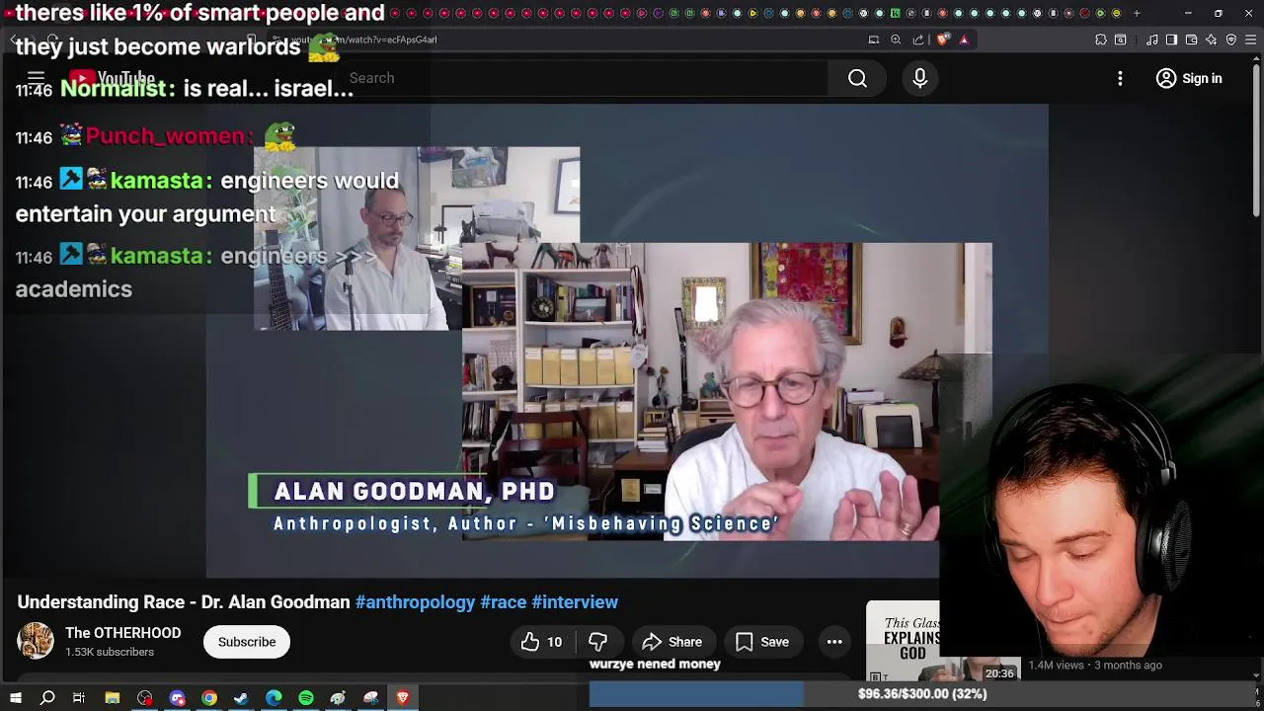This screenshot has height=711, width=1264.
Task: Open Brave main hamburger menu
Action: [1250, 39]
